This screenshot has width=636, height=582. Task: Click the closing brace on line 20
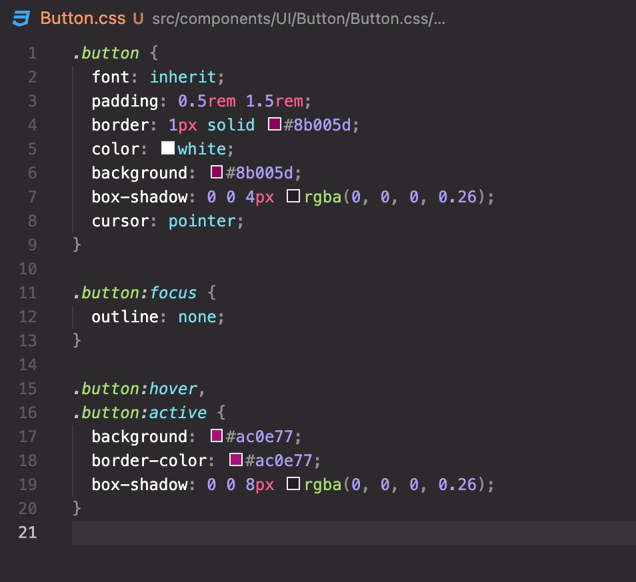(77, 508)
